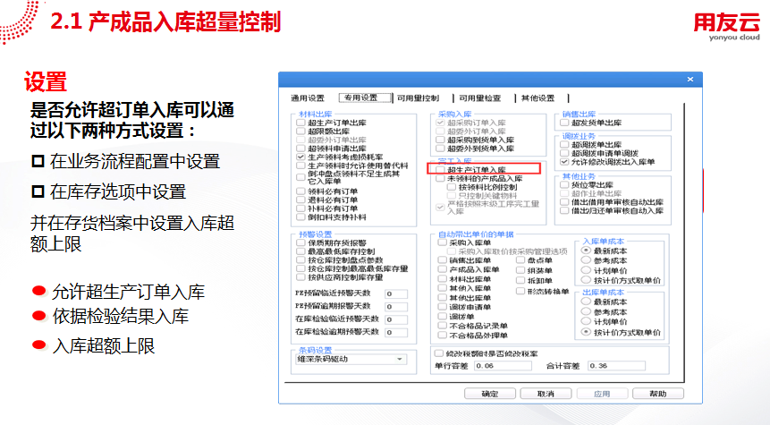The width and height of the screenshot is (770, 425).
Task: Tick the 超限额出库 checkbox
Action: (301, 132)
